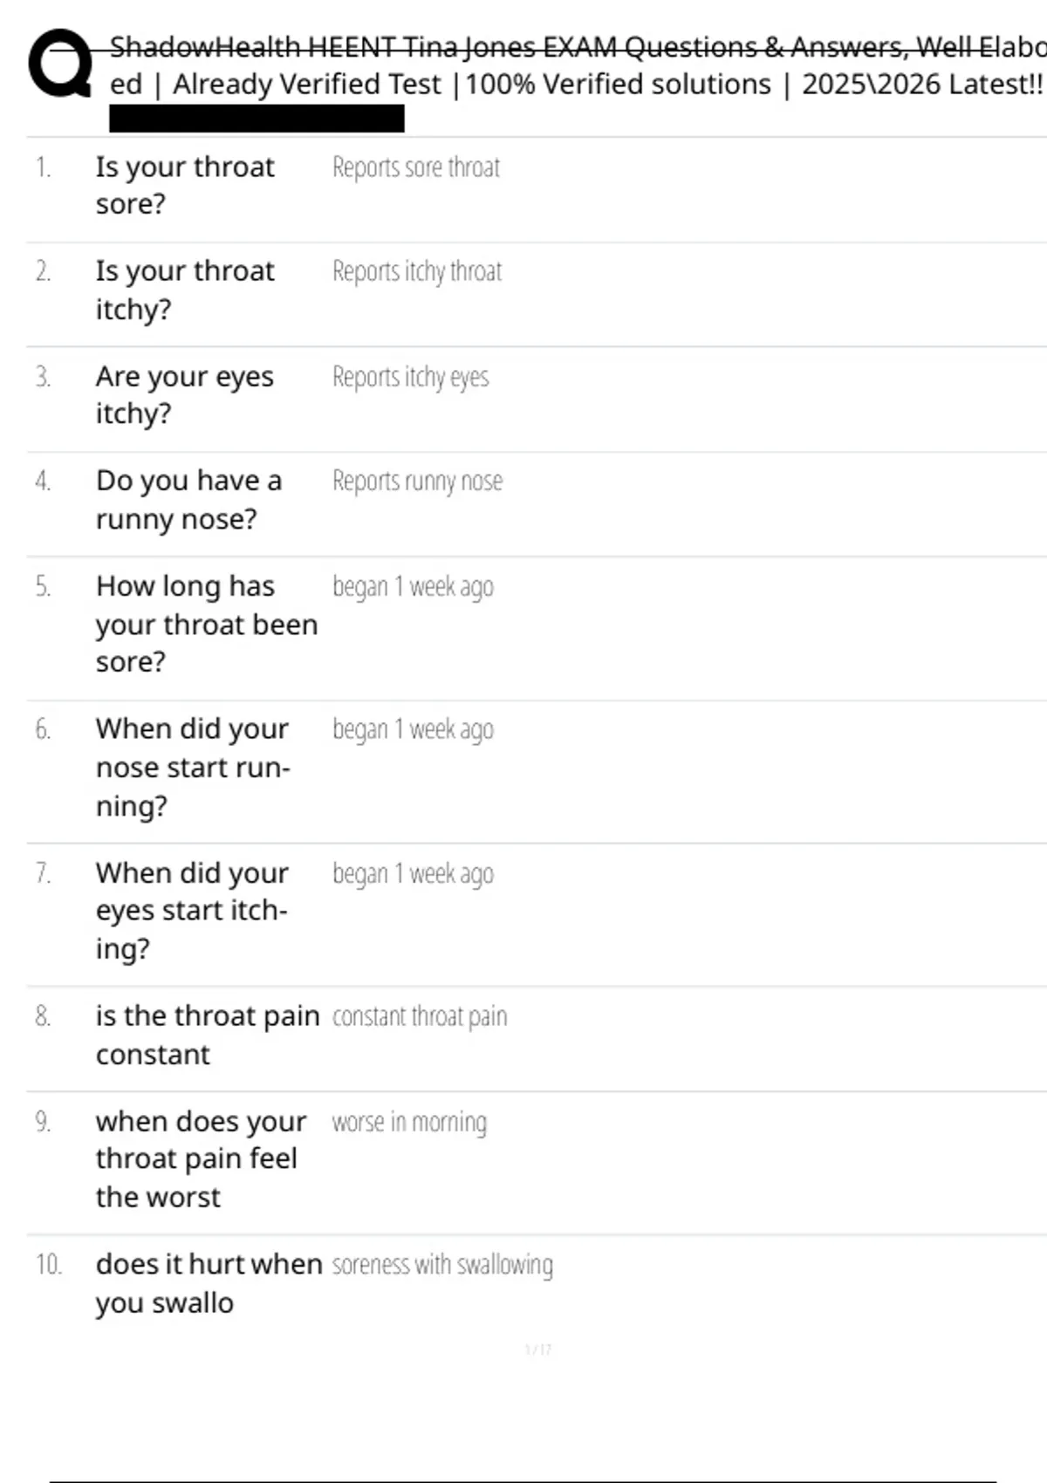Screen dimensions: 1047x1483
Task: Select 'when does your throat pain feel the worst'
Action: point(201,1158)
